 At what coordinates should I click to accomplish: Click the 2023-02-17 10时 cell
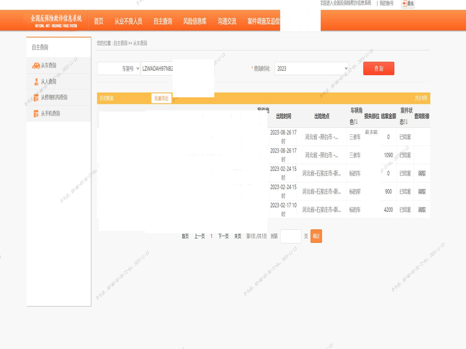[283, 209]
